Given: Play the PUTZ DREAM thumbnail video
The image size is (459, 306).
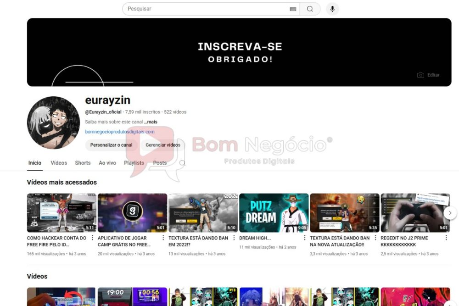Looking at the screenshot, I should [x=274, y=213].
